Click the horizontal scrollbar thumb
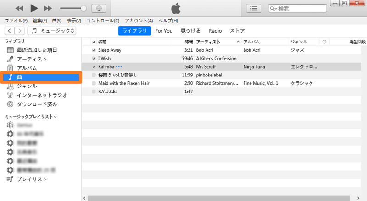This screenshot has width=367, height=201. [x=219, y=198]
